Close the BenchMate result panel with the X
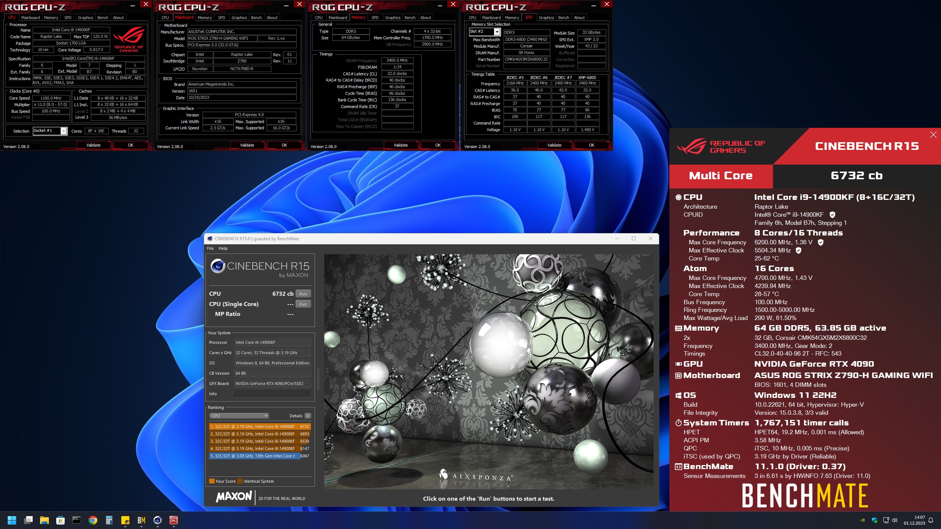This screenshot has height=529, width=941. pos(933,135)
